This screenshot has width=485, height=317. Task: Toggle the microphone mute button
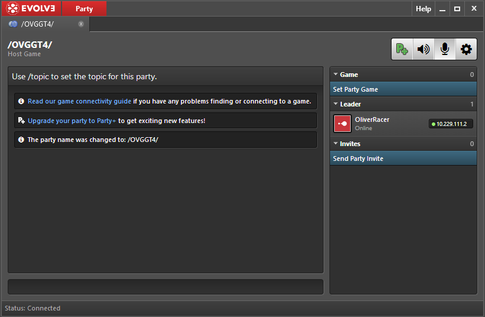click(x=445, y=50)
